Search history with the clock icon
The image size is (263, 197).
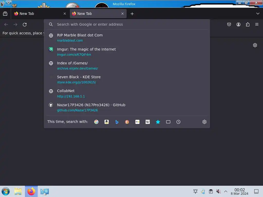coord(178,122)
